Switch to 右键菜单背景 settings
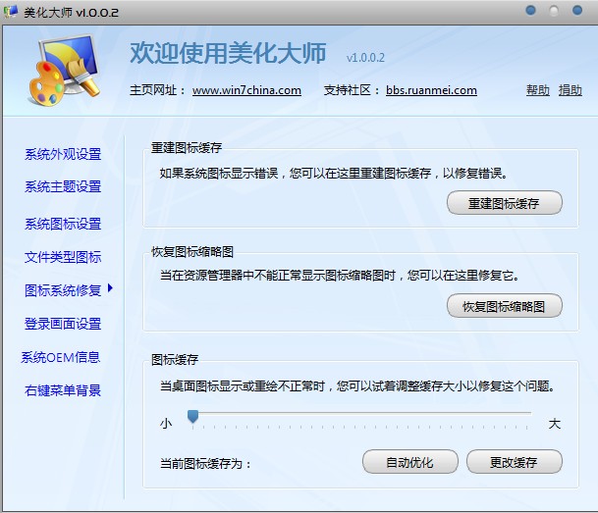 point(63,390)
